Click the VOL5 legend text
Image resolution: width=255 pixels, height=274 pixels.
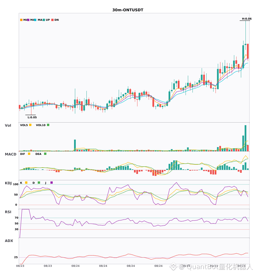click(x=24, y=125)
